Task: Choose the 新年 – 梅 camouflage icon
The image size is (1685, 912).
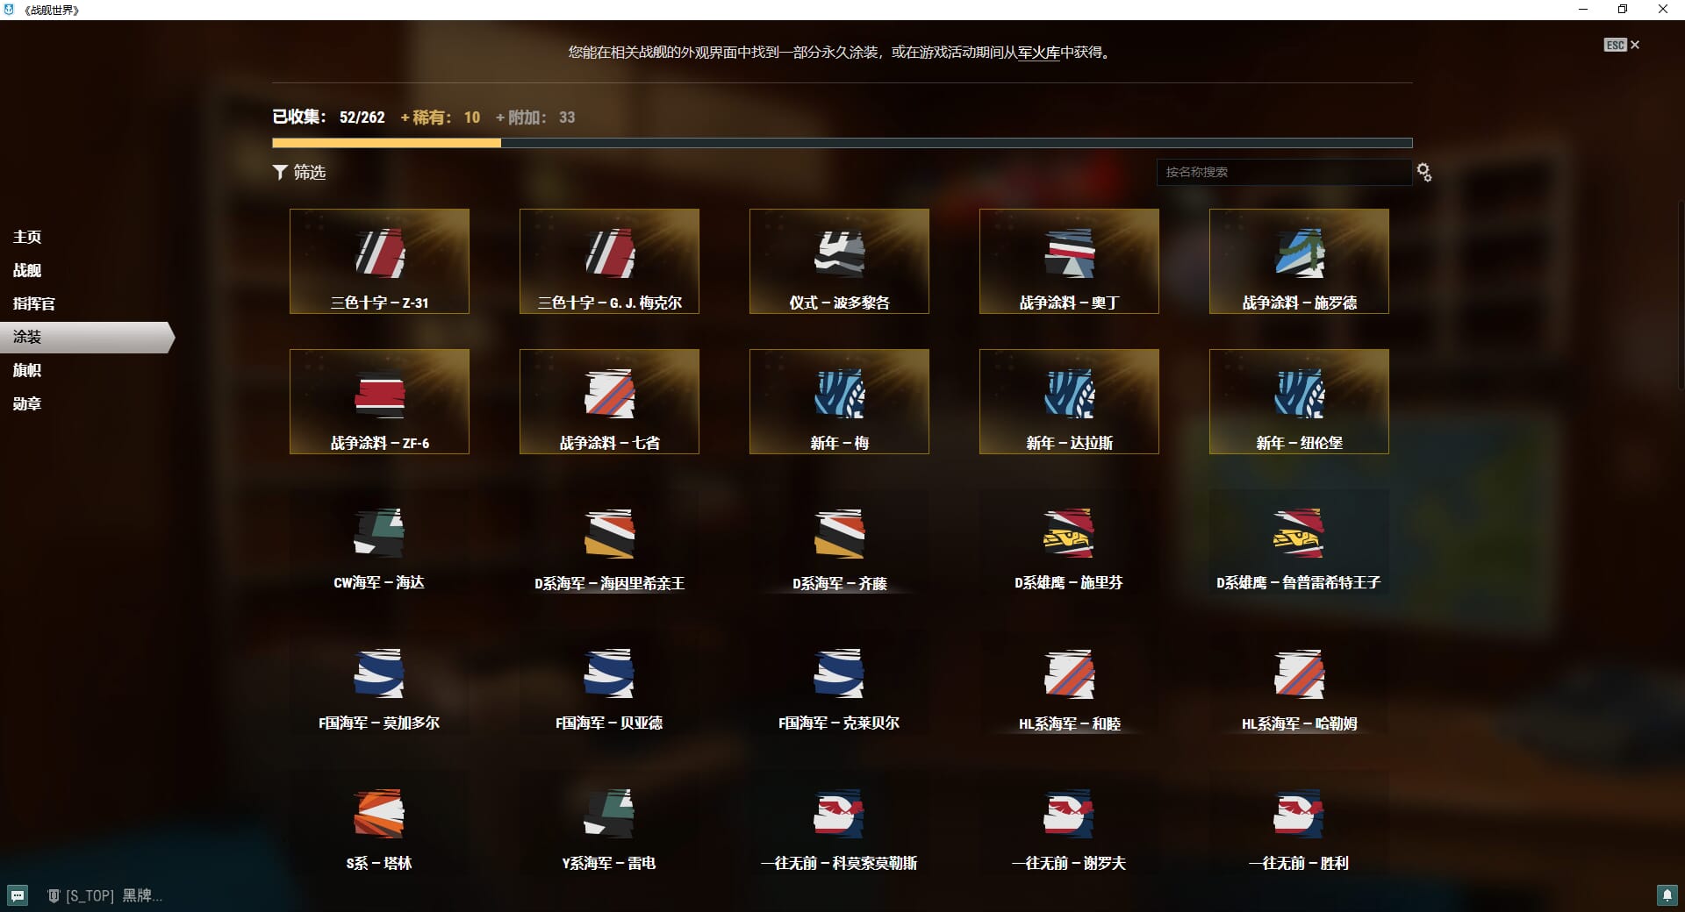Action: click(839, 395)
